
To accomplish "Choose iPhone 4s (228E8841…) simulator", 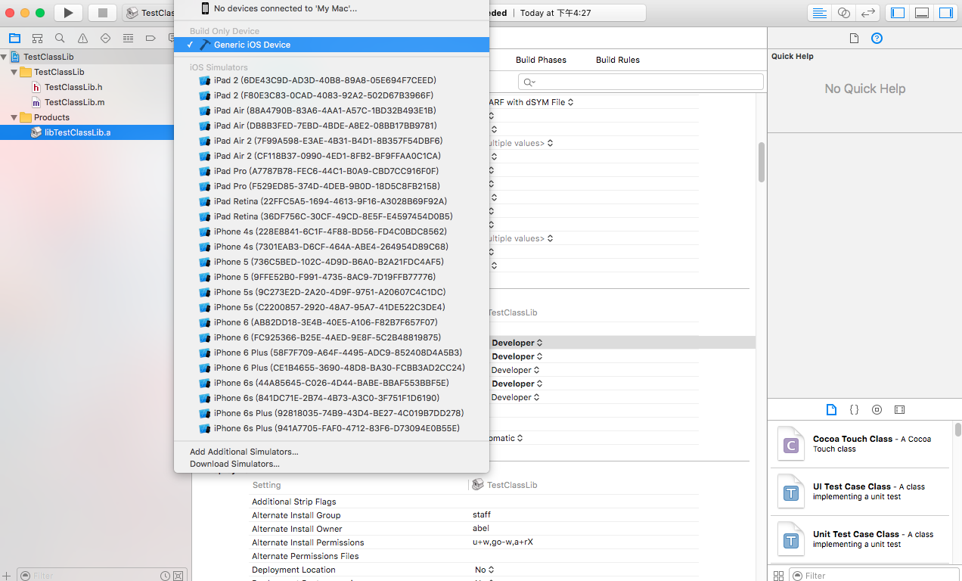I will (x=331, y=231).
